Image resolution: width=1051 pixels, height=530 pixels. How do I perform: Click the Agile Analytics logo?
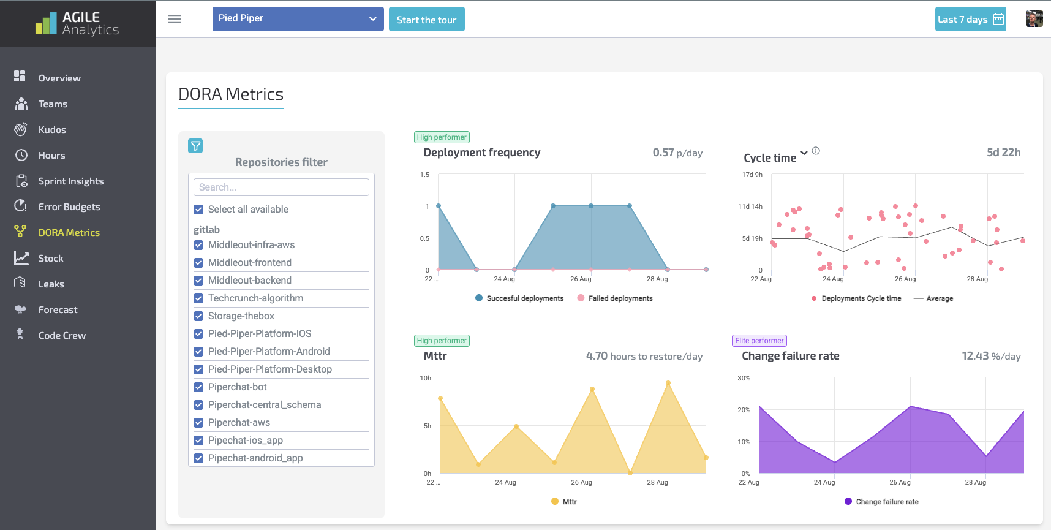pos(78,23)
